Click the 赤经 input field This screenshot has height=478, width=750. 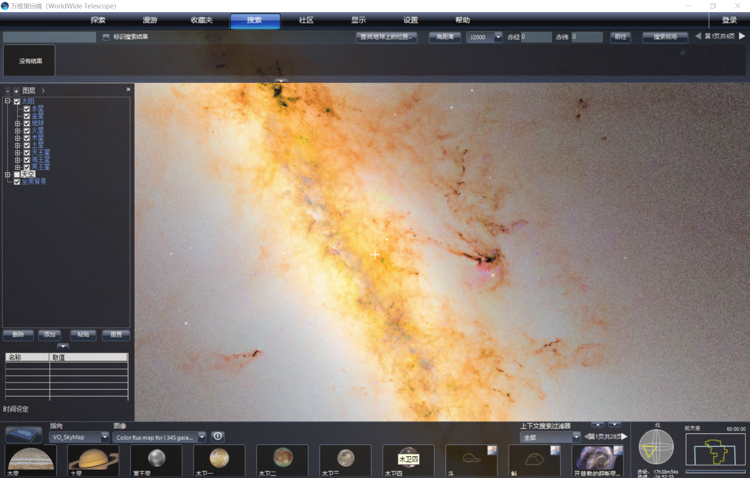click(x=536, y=37)
